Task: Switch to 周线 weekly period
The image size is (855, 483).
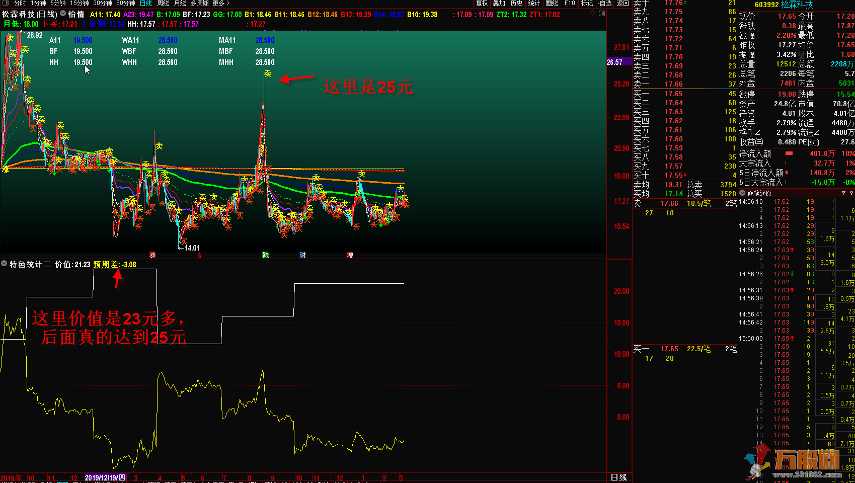Action: 163,3
